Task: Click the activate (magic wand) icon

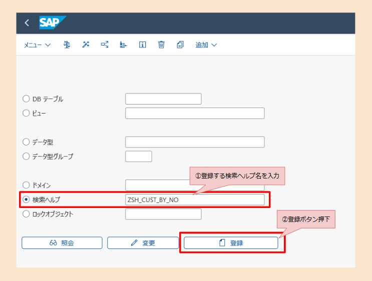Action: click(86, 45)
